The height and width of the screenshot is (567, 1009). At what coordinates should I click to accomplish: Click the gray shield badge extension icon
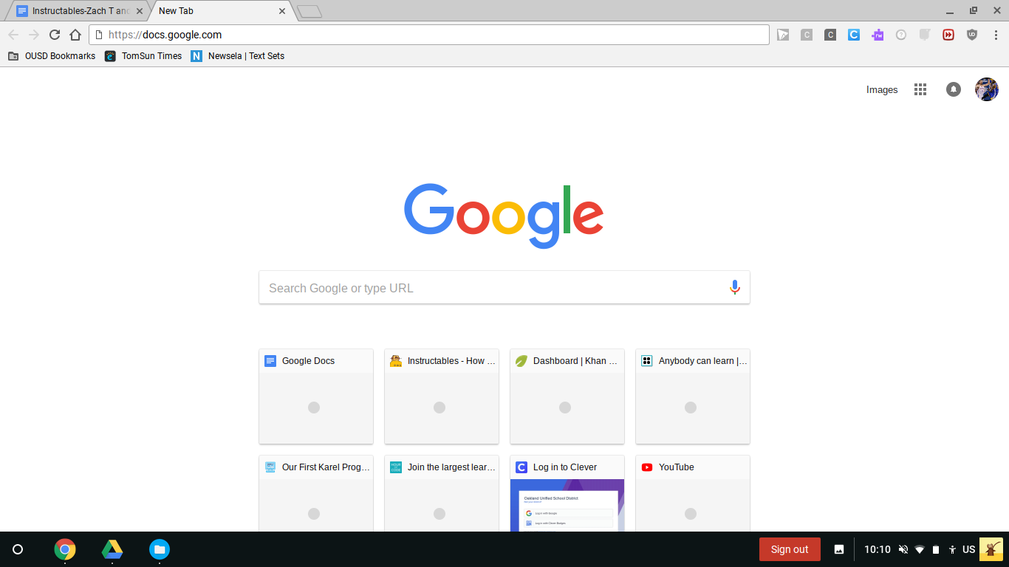[x=925, y=35]
